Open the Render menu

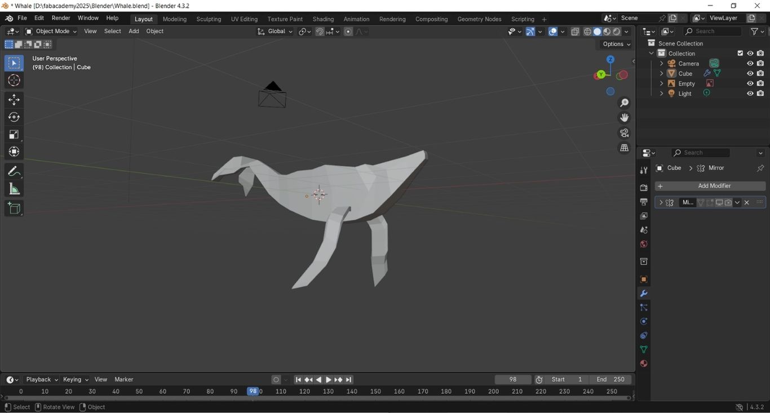(61, 18)
